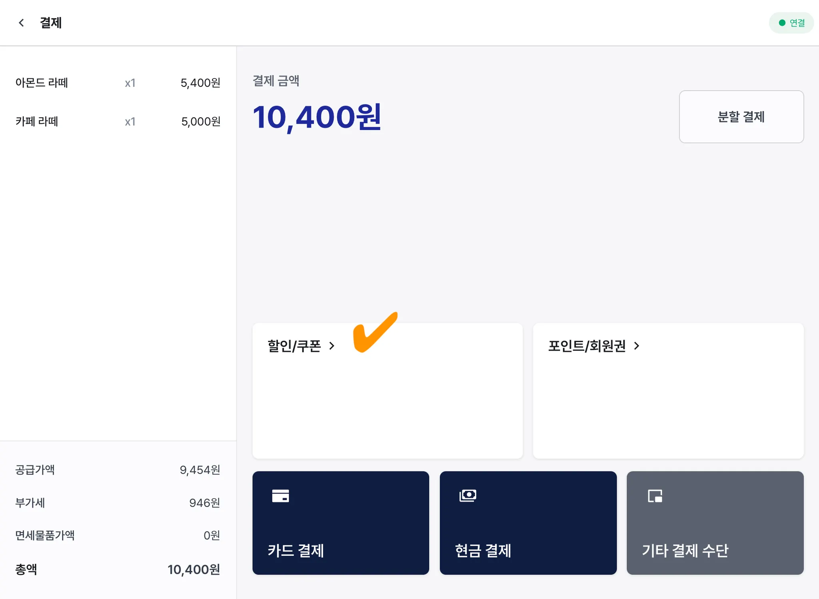Click the credit card icon

(x=280, y=496)
